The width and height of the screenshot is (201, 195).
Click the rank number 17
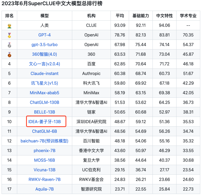[9, 189]
